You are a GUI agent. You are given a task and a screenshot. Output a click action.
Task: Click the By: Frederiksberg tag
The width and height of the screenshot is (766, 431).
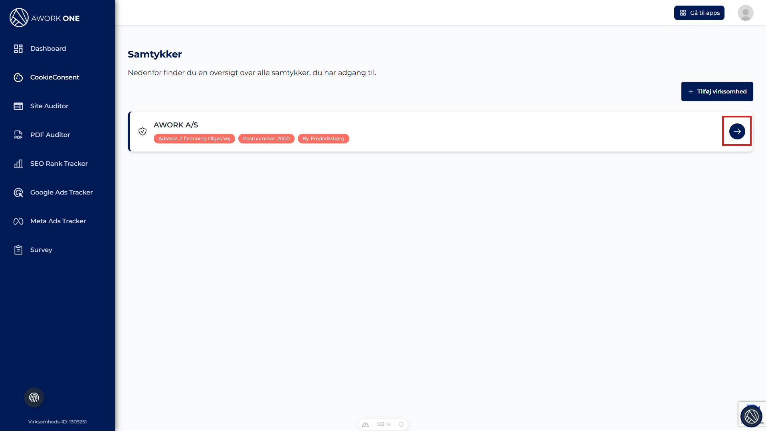coord(323,139)
